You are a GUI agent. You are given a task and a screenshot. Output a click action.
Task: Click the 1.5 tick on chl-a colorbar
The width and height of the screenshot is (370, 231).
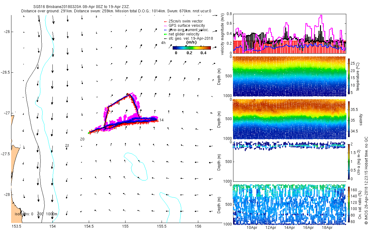click(x=354, y=153)
